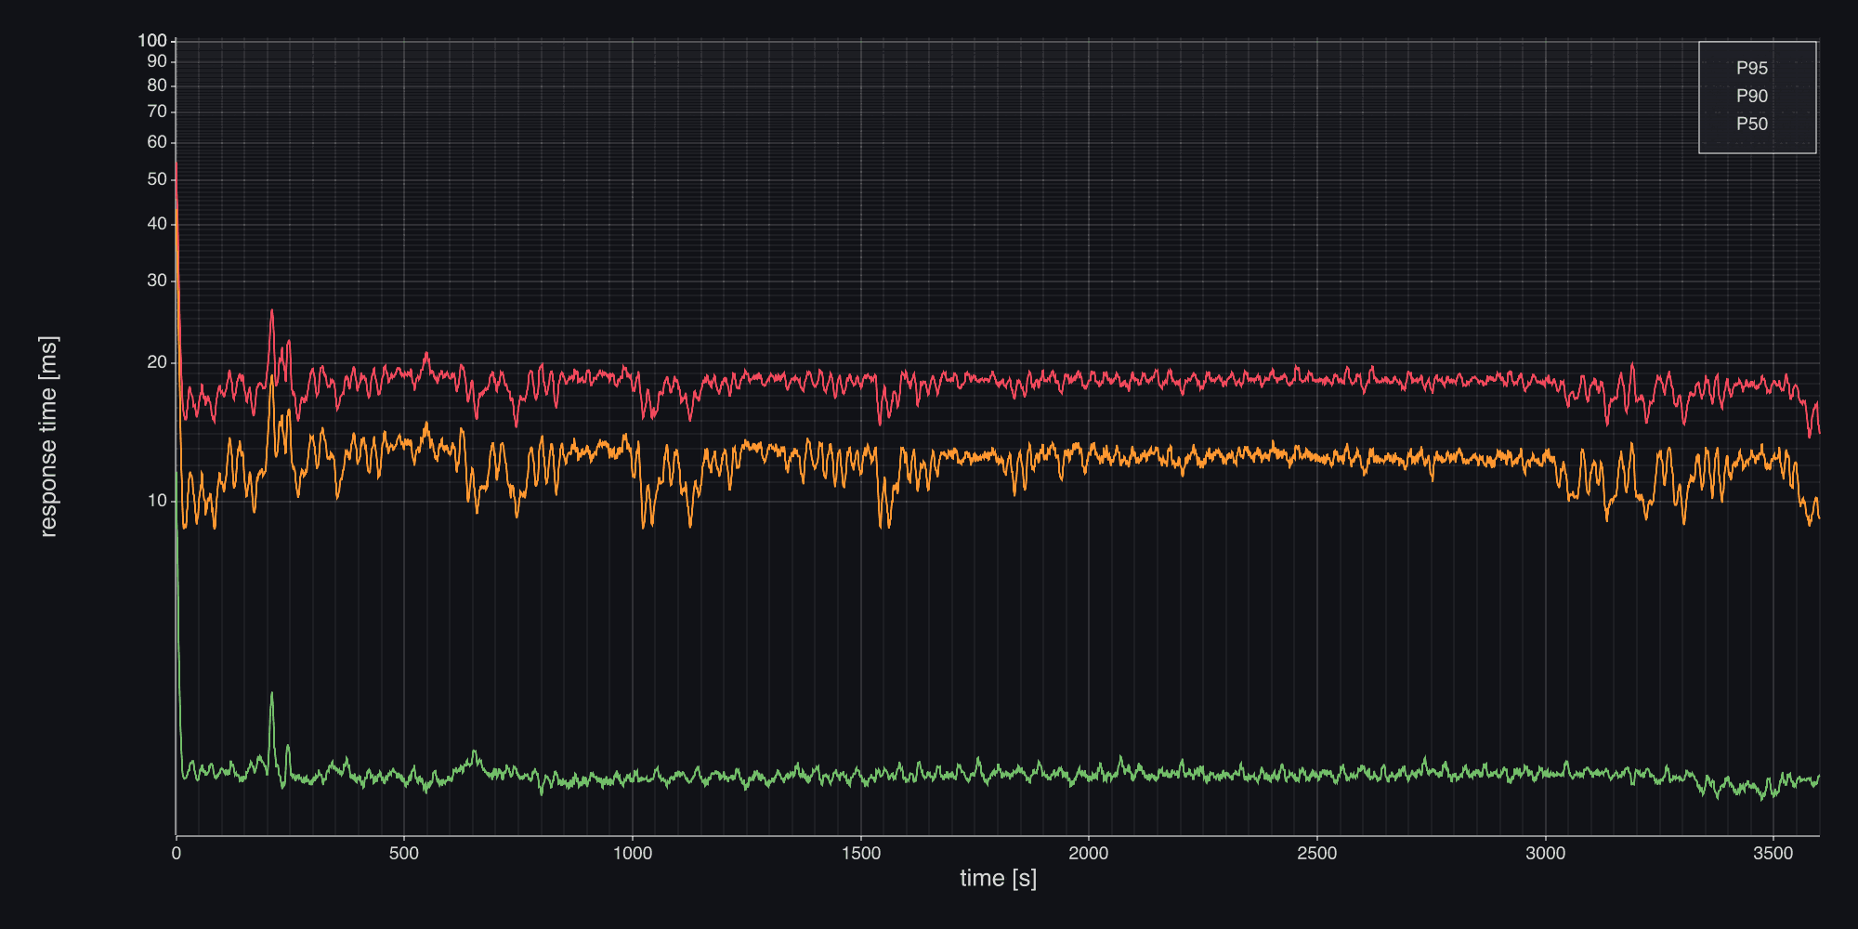
Task: Select the 1500 tick on the time axis
Action: pos(860,854)
